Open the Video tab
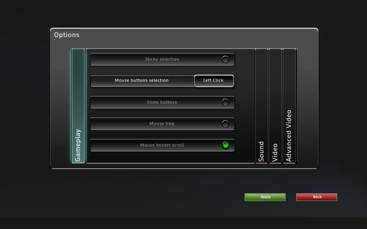The height and width of the screenshot is (229, 367). point(275,106)
